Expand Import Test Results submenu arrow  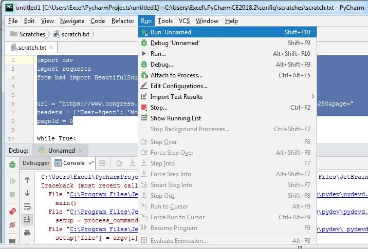[x=312, y=96]
